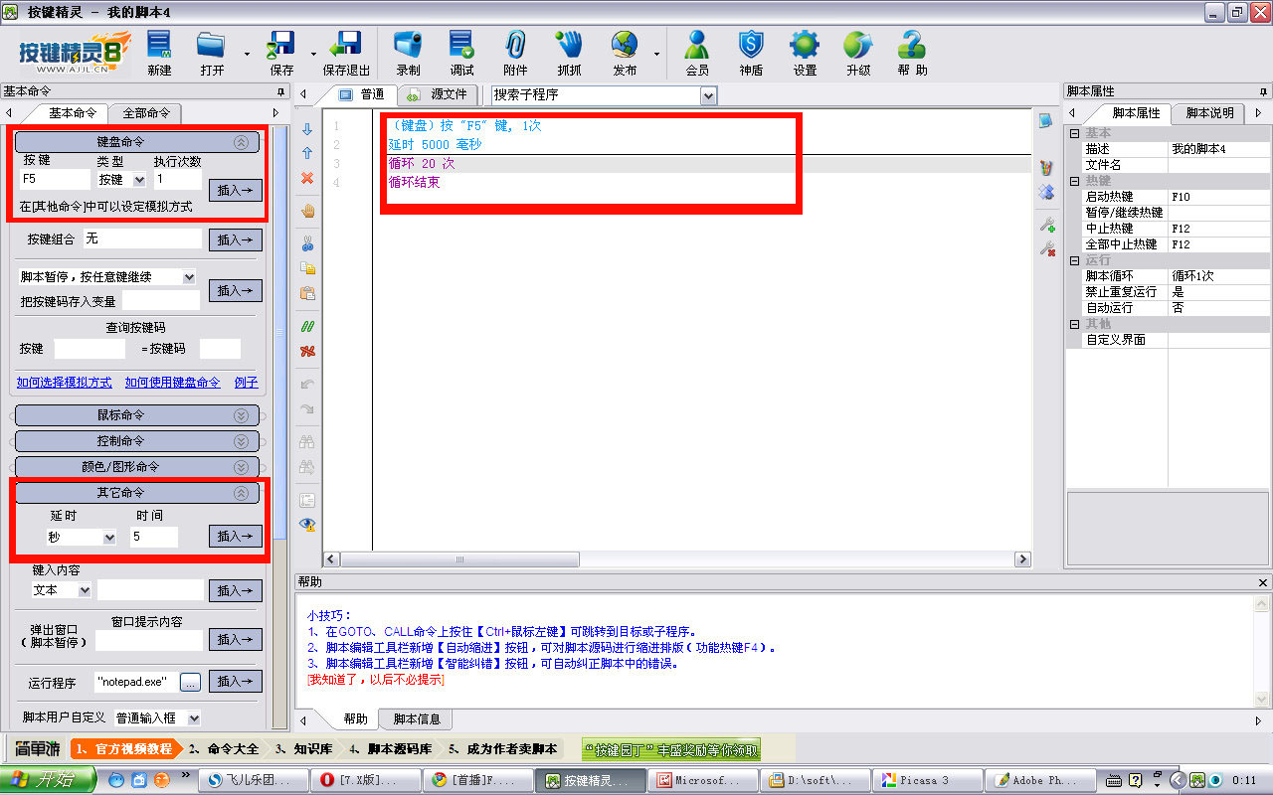Open the 延时 unit dropdown showing 秒
Viewport: 1273px width, 795px height.
click(108, 537)
